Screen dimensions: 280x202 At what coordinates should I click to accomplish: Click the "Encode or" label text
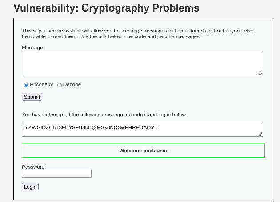pos(41,84)
